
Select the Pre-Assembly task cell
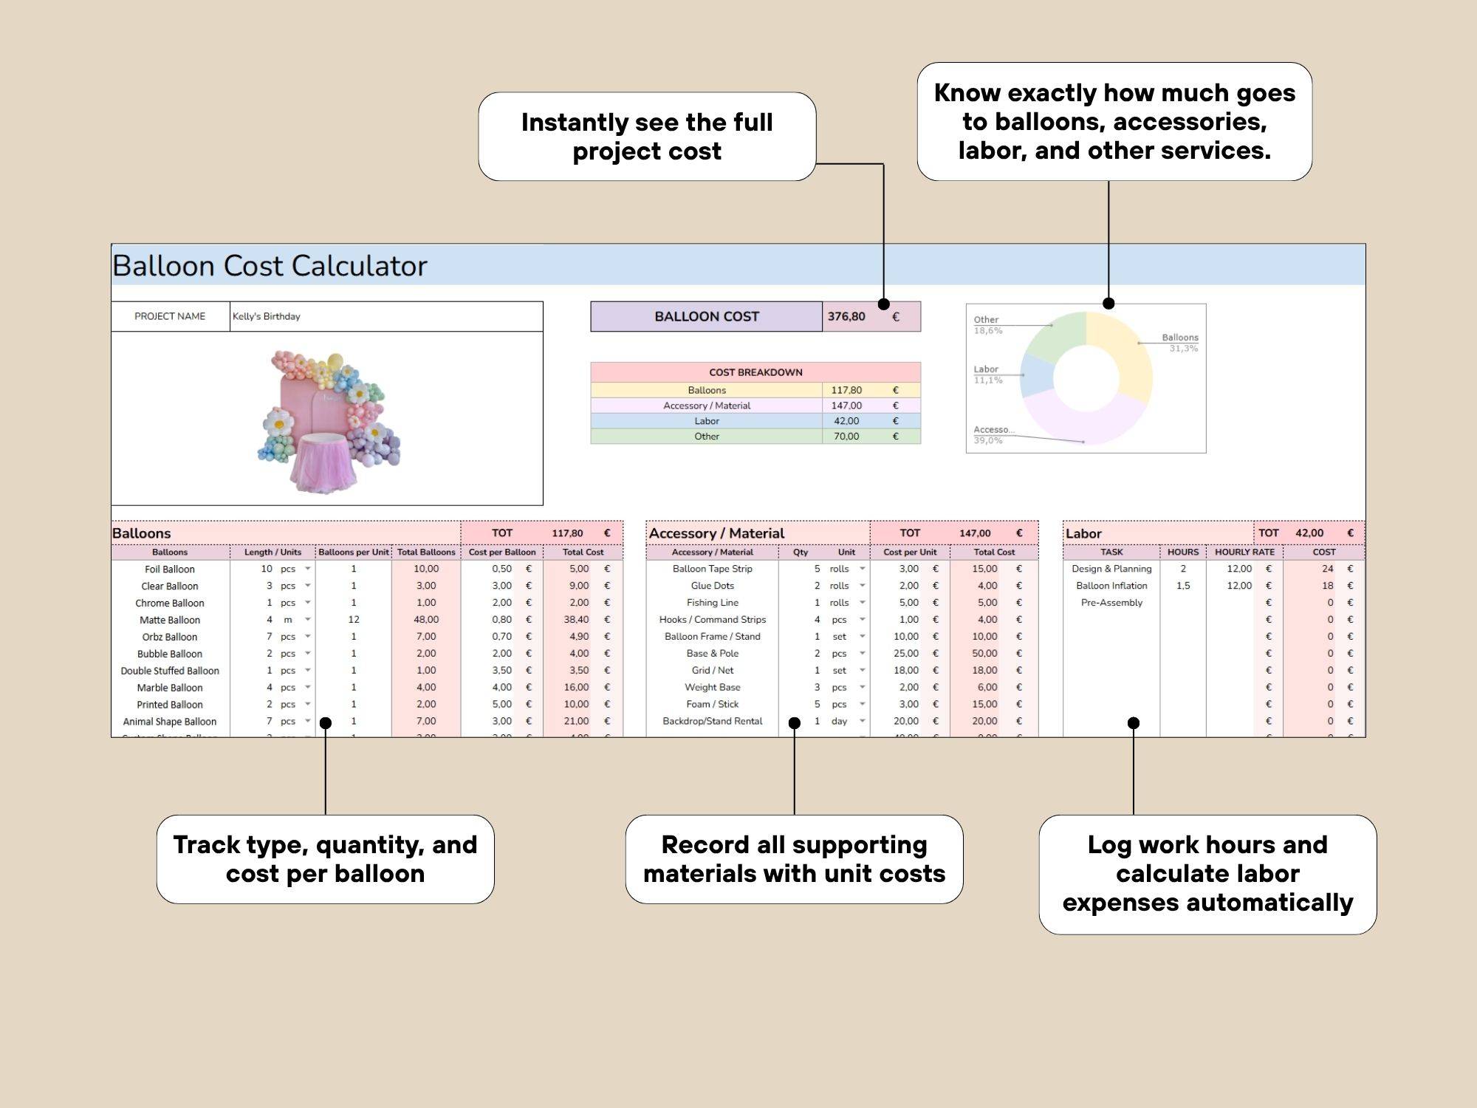pos(1111,603)
